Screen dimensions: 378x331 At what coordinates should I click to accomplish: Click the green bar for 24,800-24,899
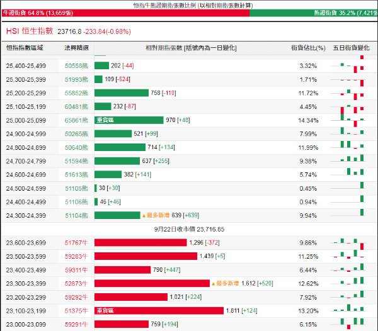point(120,147)
